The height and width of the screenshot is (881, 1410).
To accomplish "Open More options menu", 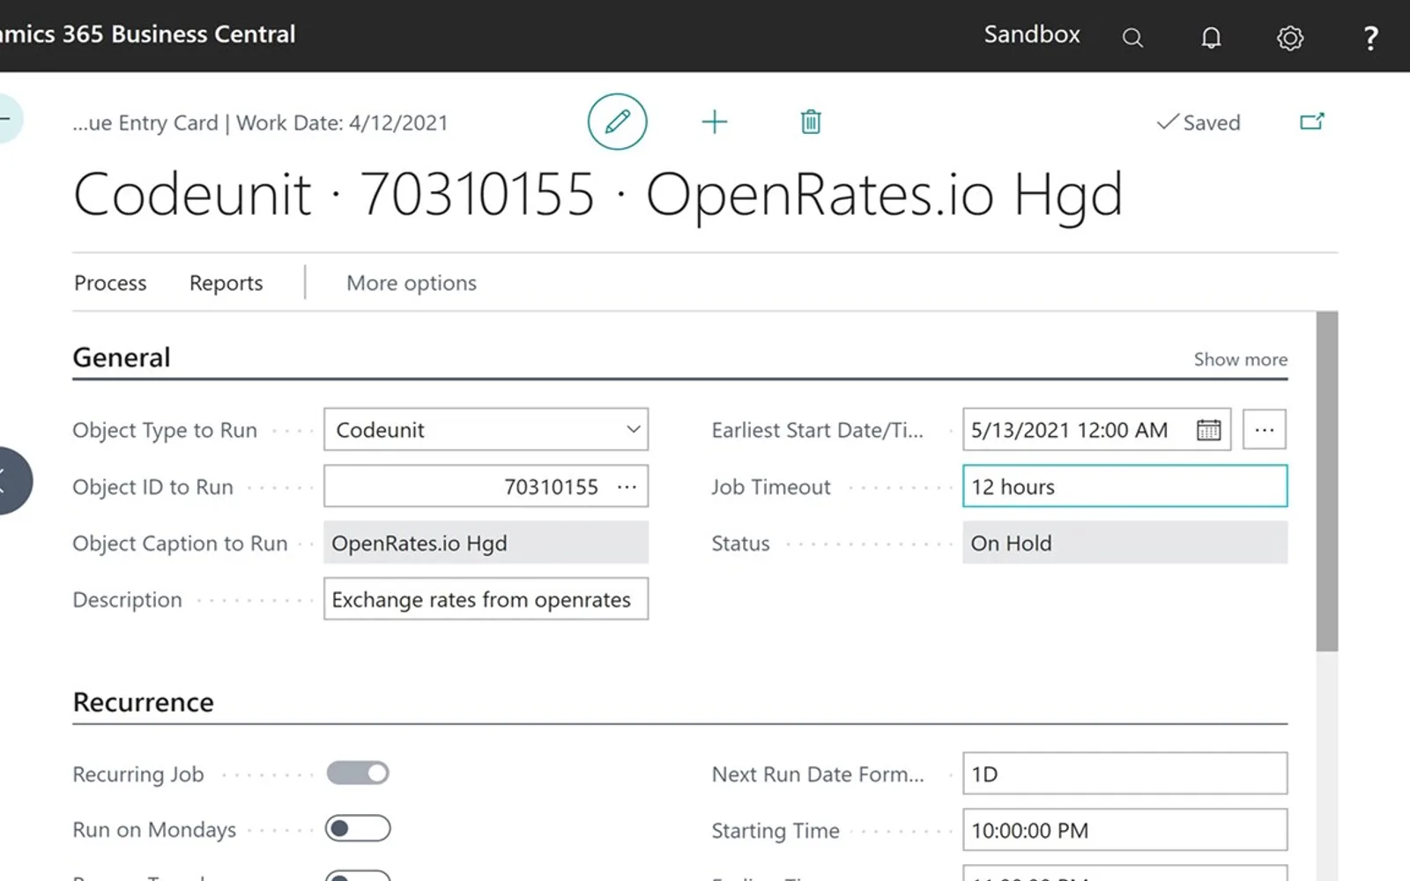I will [412, 283].
